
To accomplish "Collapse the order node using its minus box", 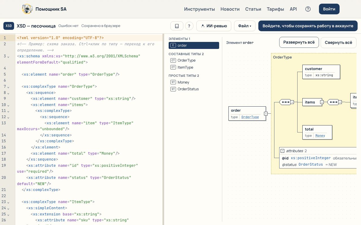I will (266, 114).
